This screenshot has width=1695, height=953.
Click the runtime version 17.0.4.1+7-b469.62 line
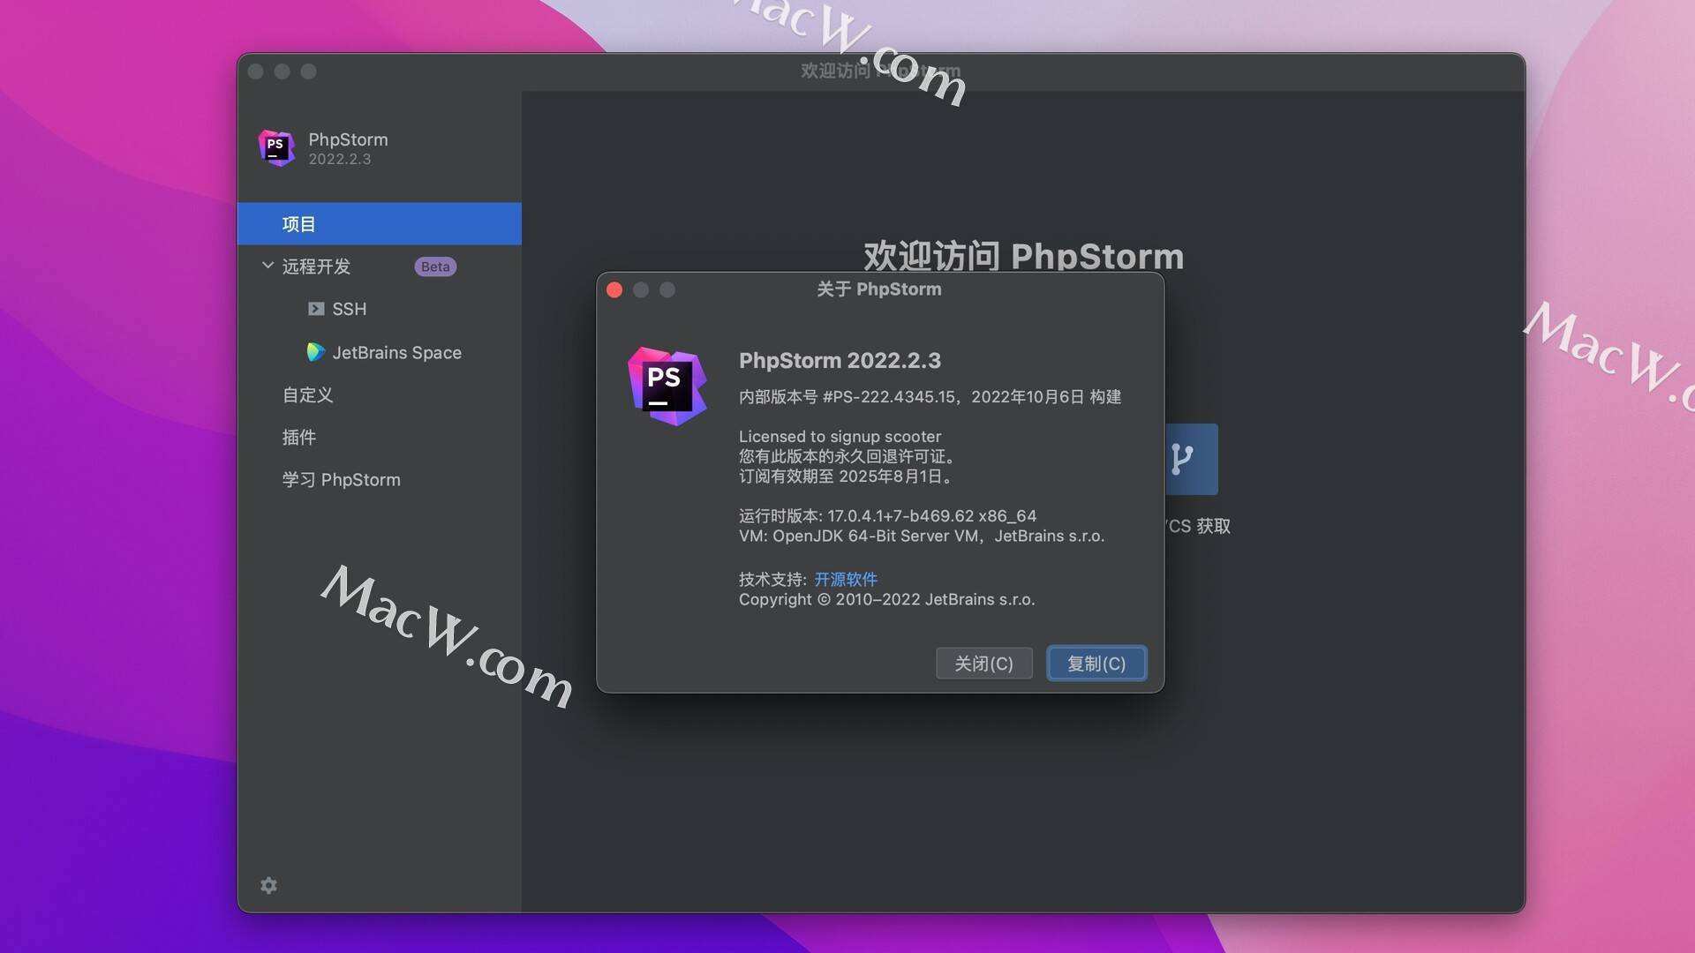click(887, 515)
